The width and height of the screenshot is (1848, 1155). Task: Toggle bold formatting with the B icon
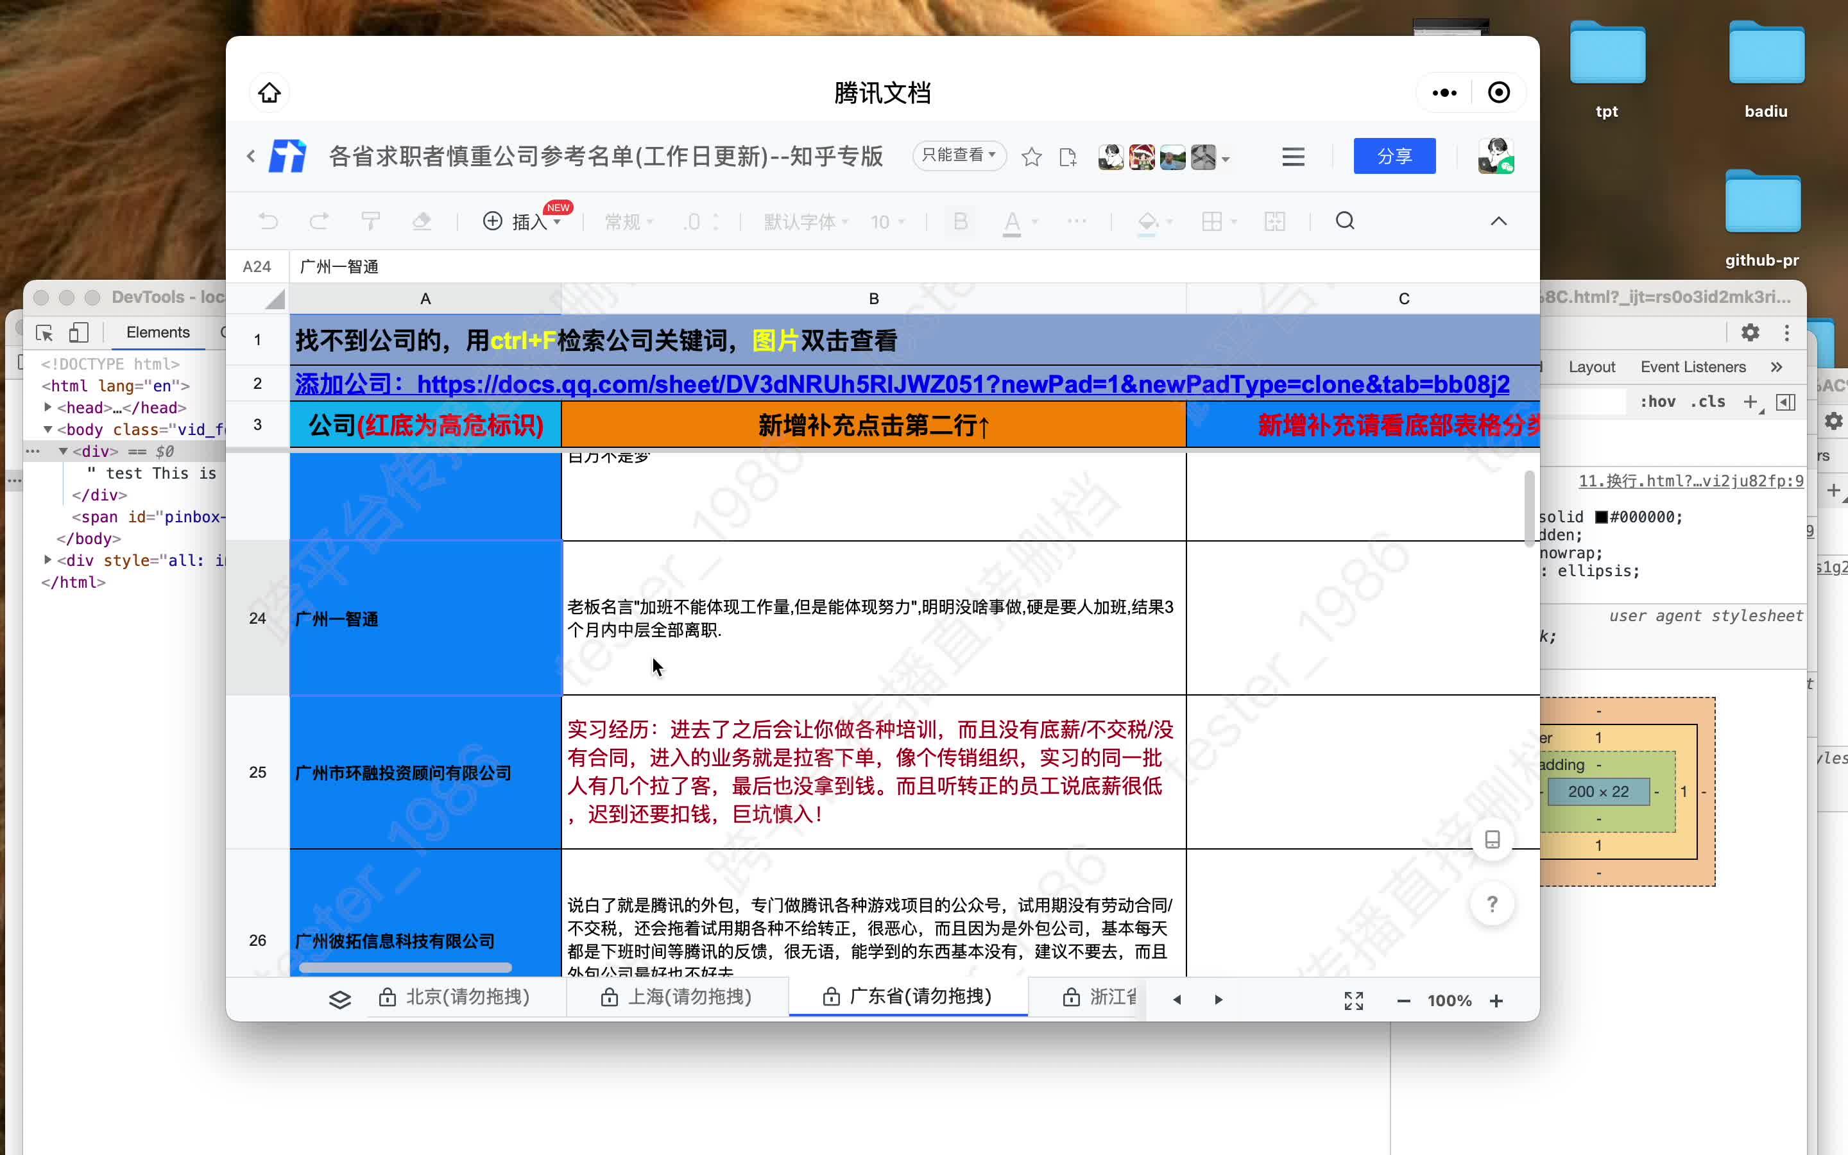tap(959, 221)
